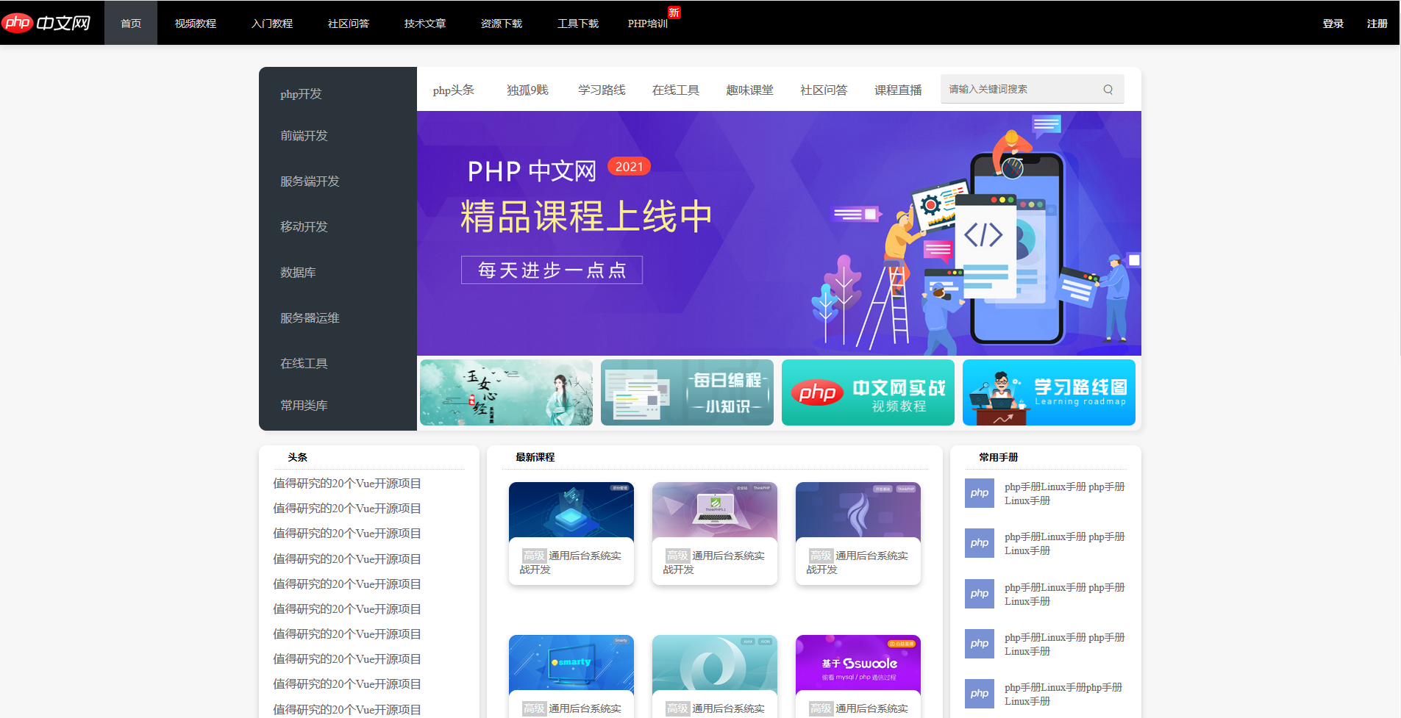Open the php头条 tab
The image size is (1401, 718).
(454, 90)
